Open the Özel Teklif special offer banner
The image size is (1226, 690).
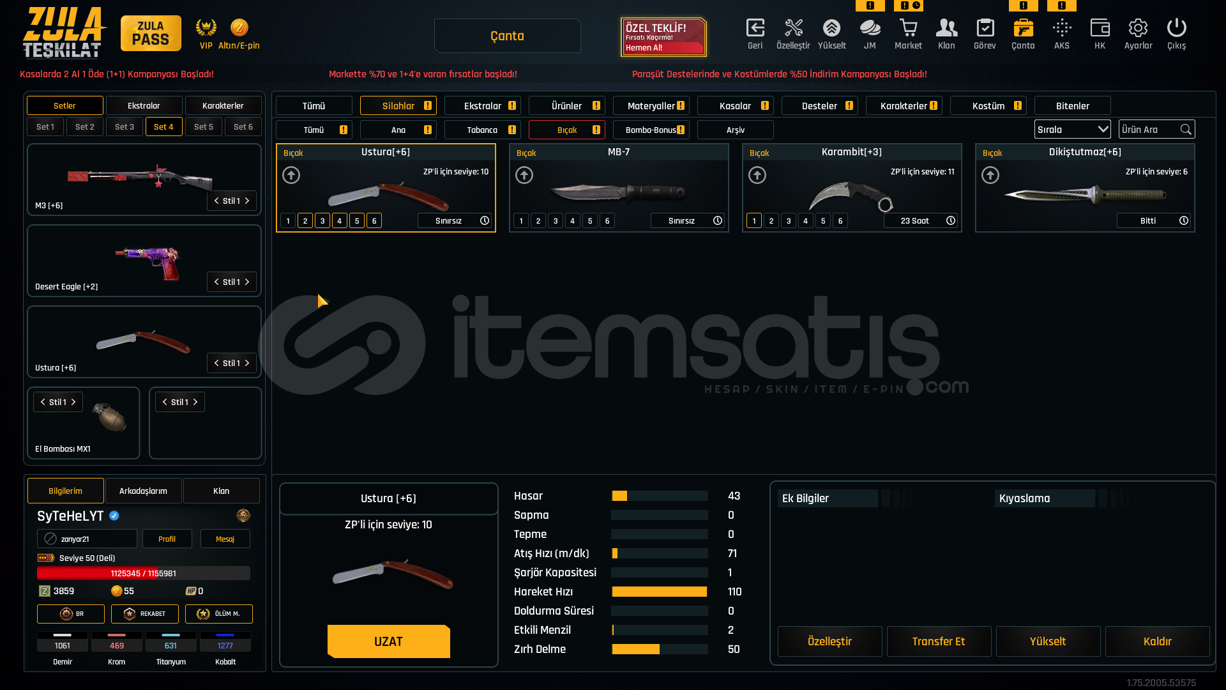pos(663,37)
